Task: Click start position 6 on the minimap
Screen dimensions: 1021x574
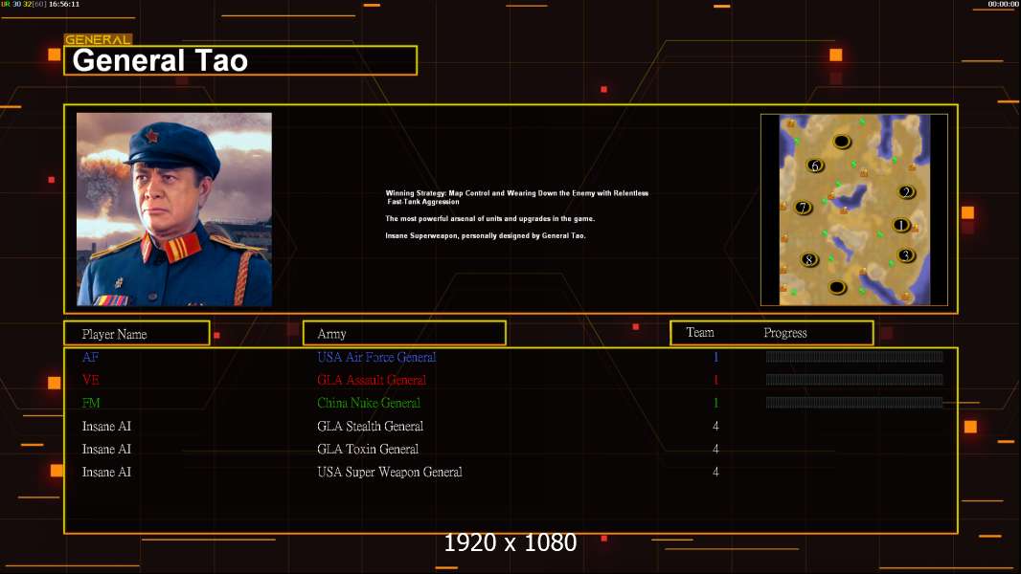Action: 814,166
